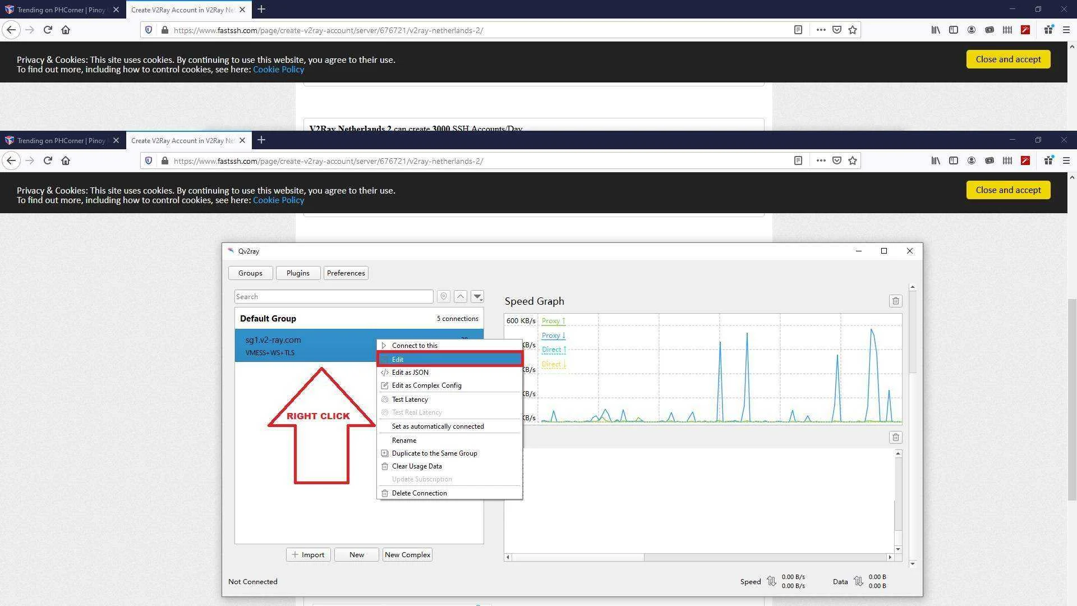Choose Edit as JSON menu entry
This screenshot has width=1077, height=606.
[450, 373]
